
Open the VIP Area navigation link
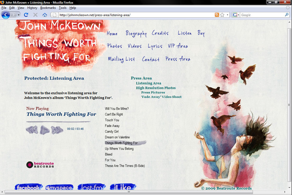[x=178, y=46]
